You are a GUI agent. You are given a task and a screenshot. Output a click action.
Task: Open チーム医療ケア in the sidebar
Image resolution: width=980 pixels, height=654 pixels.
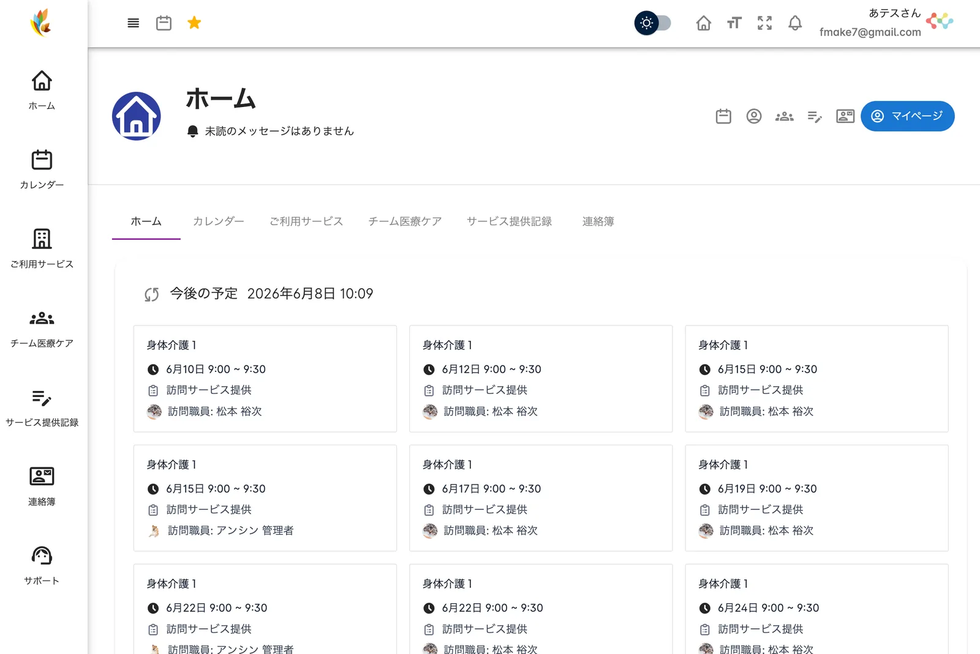pos(42,327)
